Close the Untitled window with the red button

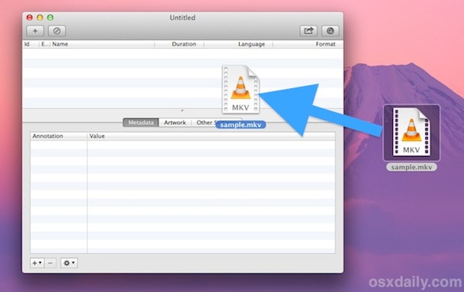[x=29, y=18]
